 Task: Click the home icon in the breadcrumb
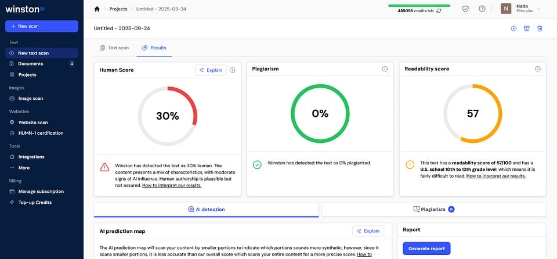pos(97,9)
